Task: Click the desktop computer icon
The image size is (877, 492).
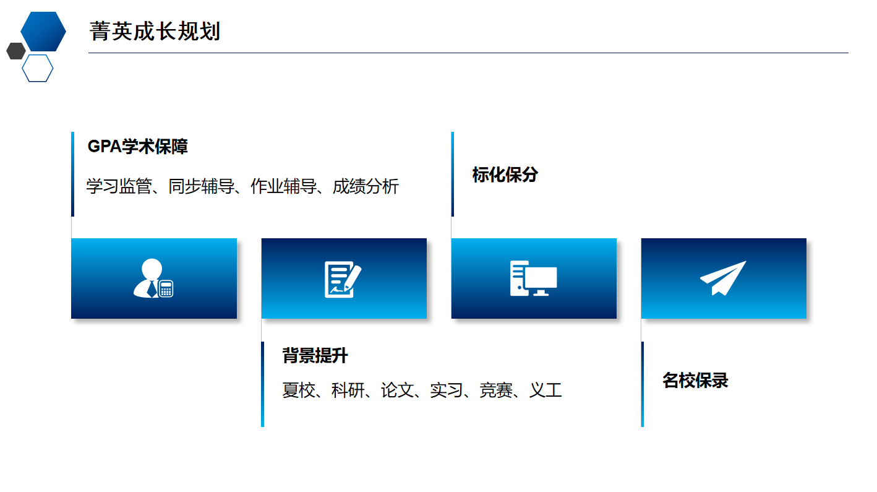Action: tap(533, 278)
